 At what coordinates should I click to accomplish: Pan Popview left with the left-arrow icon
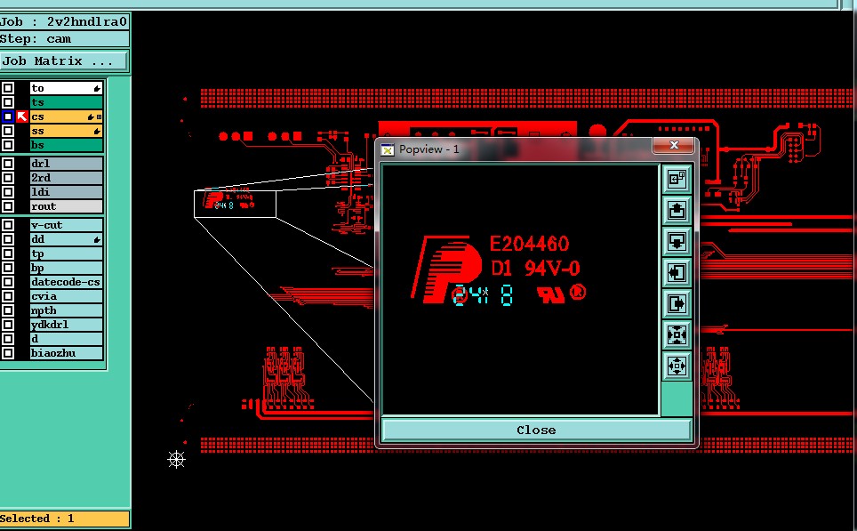(x=677, y=272)
